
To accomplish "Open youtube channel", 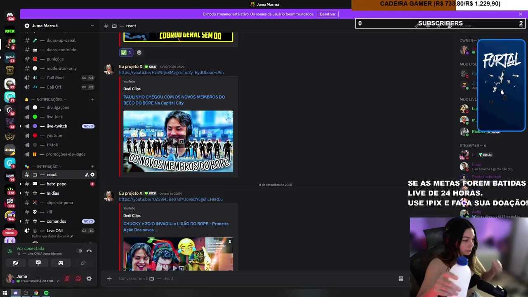I will [x=59, y=136].
